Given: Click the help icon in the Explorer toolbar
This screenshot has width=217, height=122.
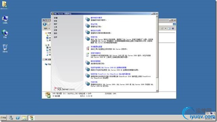Looking at the screenshot, I should click(x=173, y=29).
